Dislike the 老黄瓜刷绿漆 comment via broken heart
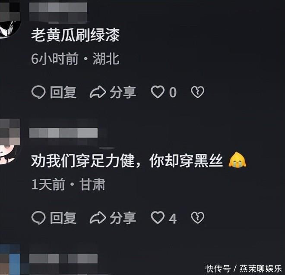Viewport: 285px width, 275px height. 198,92
